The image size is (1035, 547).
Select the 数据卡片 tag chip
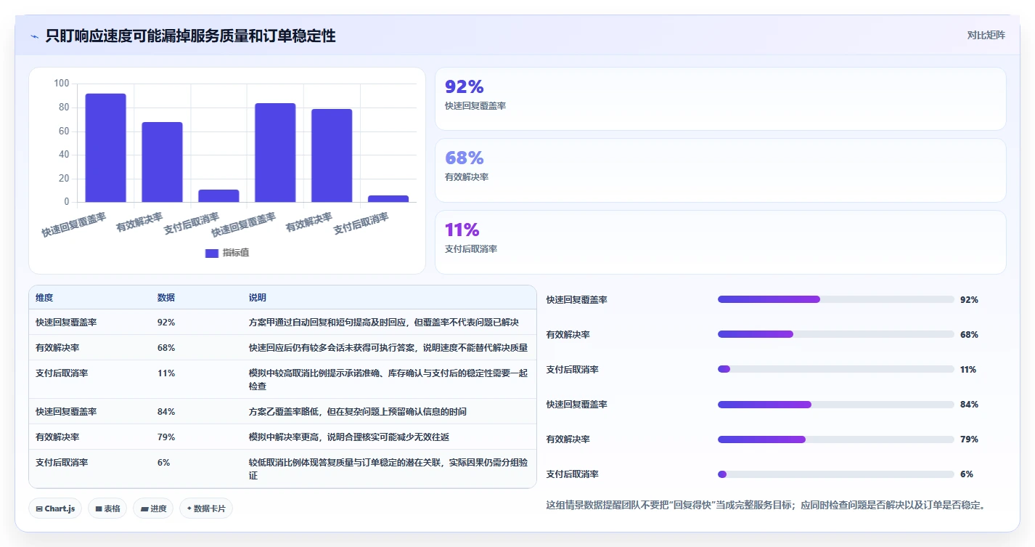tap(206, 508)
